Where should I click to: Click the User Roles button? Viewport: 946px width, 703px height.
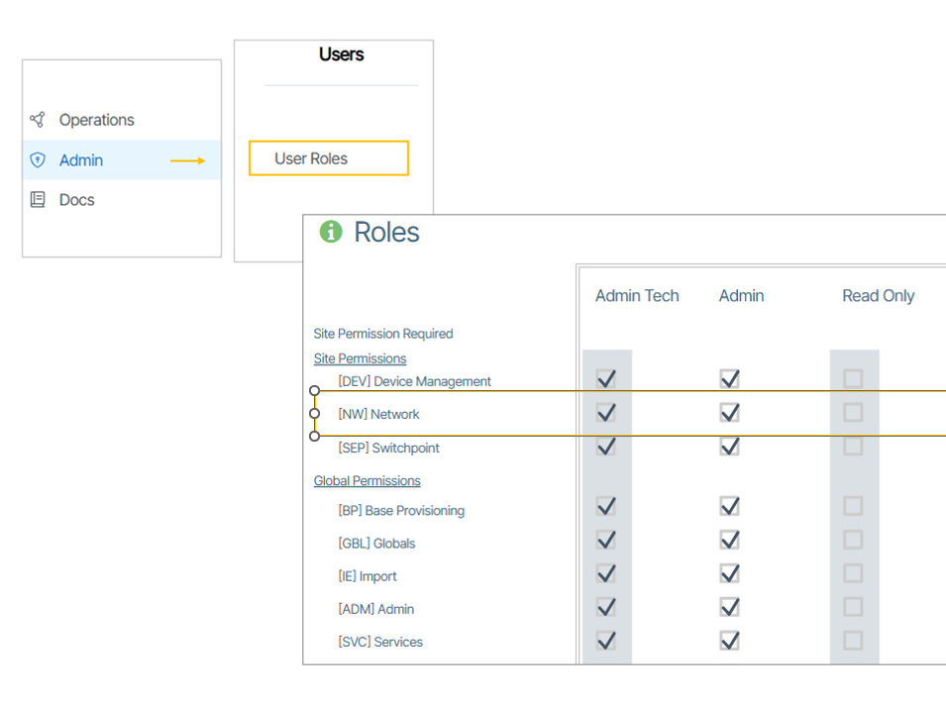tap(328, 158)
